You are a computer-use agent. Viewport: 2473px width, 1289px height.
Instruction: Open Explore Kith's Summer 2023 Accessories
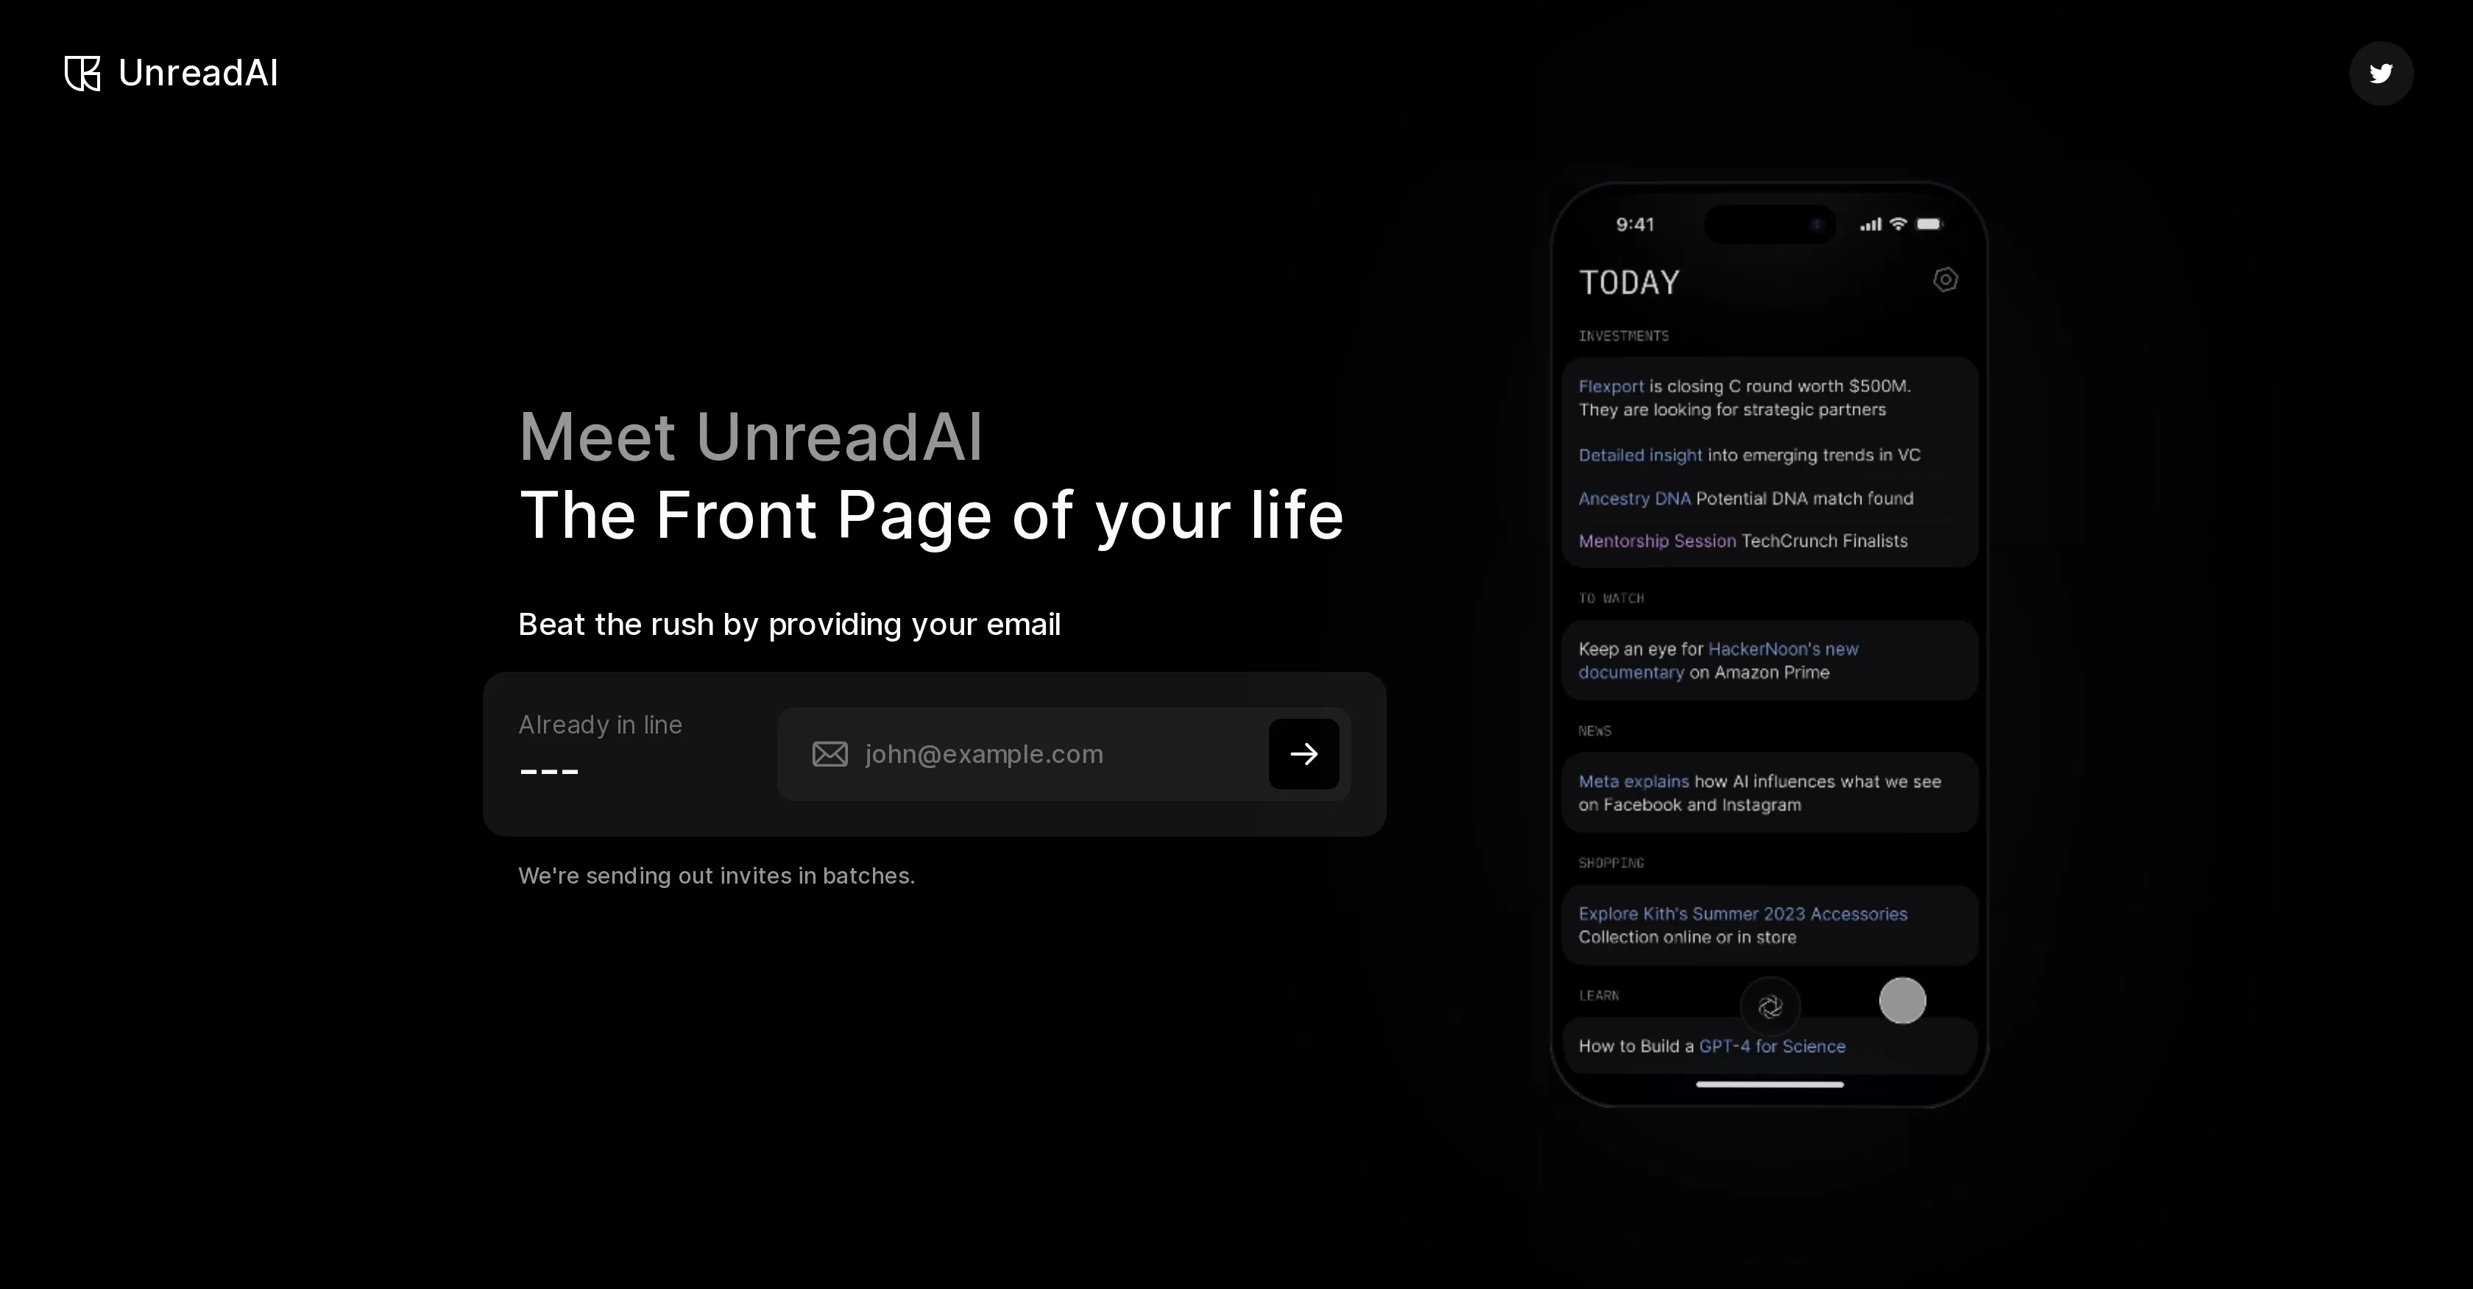click(1742, 914)
